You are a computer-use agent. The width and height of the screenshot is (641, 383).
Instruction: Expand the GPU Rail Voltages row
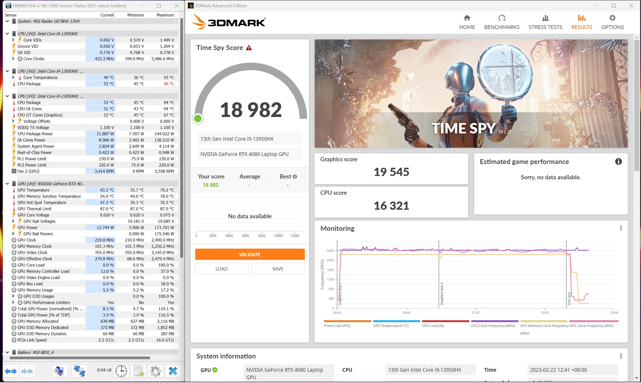tap(13, 221)
